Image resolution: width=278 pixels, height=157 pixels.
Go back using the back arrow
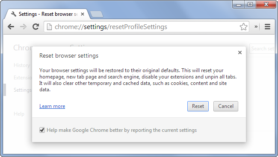tap(11, 27)
